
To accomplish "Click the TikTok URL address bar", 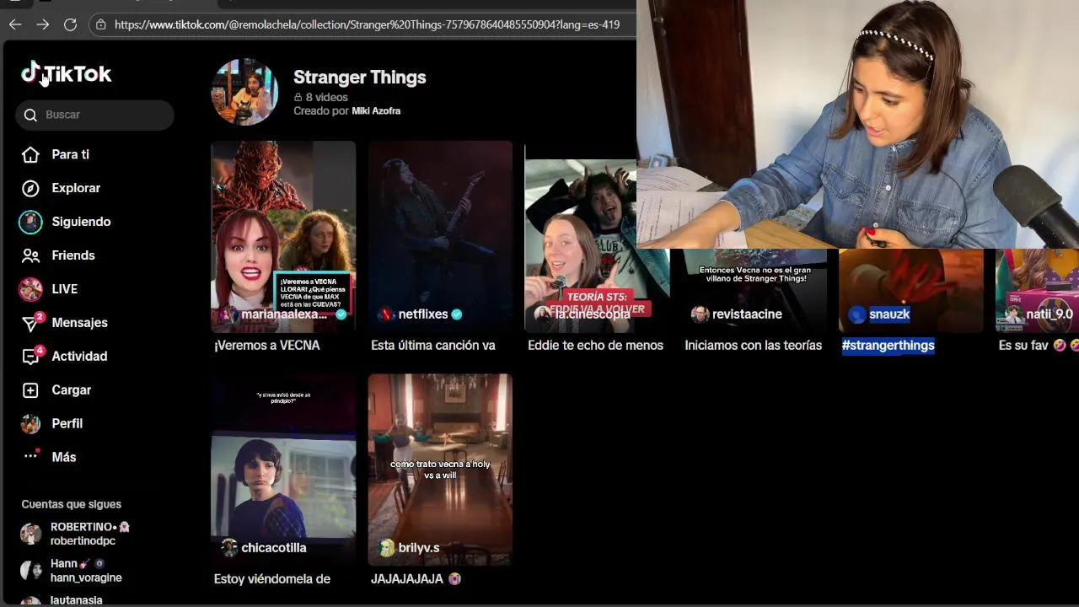I will [367, 24].
